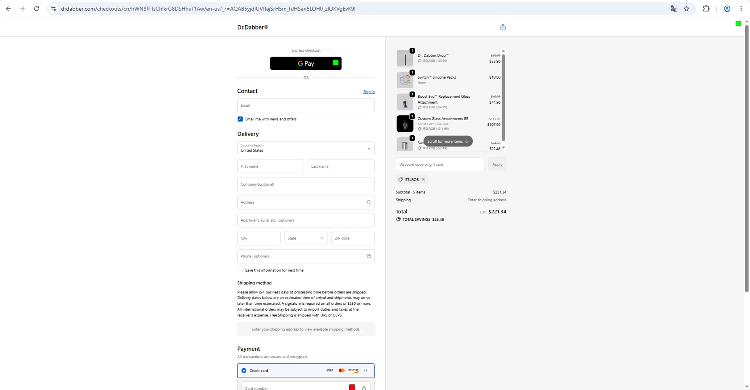Click the Apply discount button
The image size is (750, 390).
pos(497,164)
